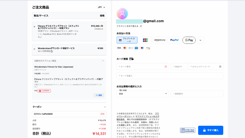Select Google Pay payment option
Screen dimensions: 245x138
click(x=189, y=40)
